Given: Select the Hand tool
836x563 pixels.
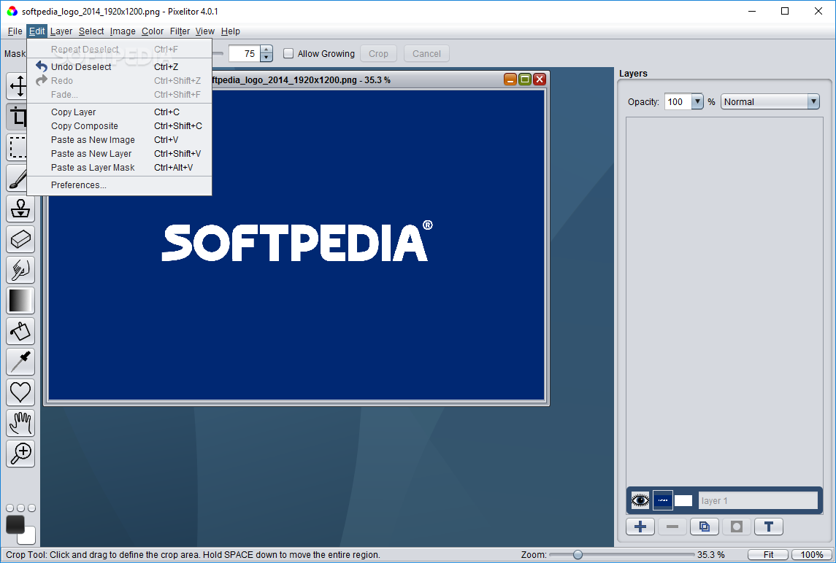Looking at the screenshot, I should tap(20, 423).
